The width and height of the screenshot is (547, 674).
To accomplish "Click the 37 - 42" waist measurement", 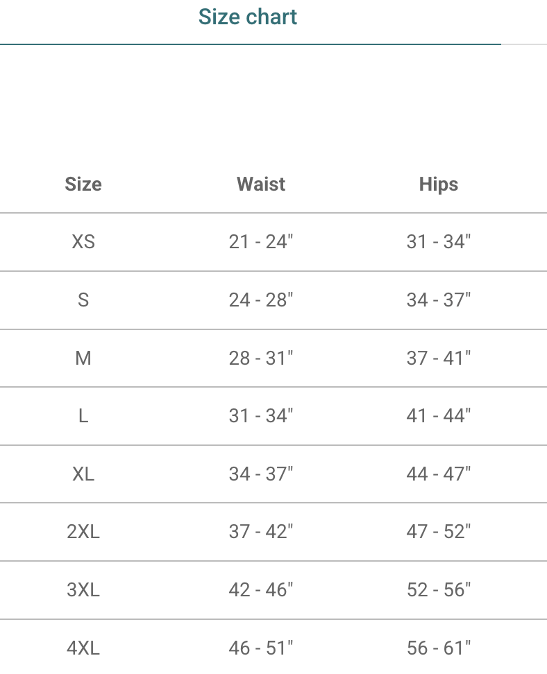I will tap(261, 532).
